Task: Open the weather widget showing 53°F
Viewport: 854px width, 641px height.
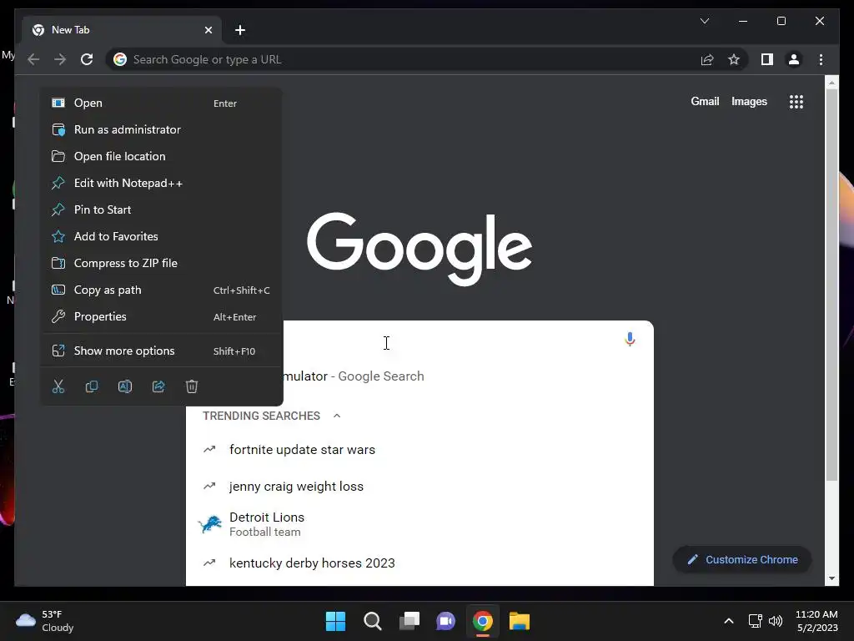Action: click(x=45, y=621)
